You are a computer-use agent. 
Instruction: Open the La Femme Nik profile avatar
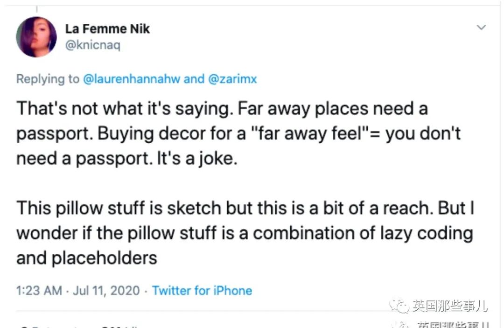tap(36, 37)
